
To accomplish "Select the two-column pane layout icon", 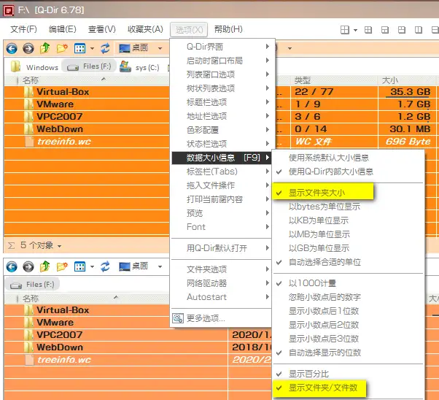I will pos(419,30).
